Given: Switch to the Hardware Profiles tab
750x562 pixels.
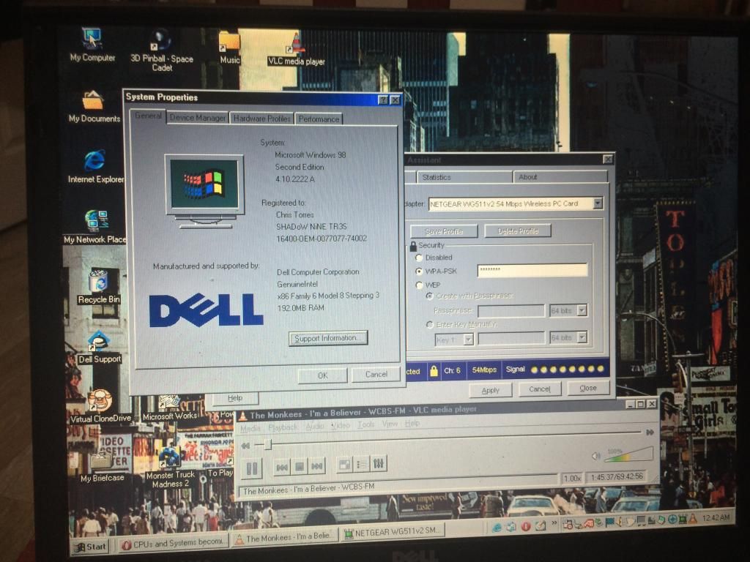Looking at the screenshot, I should click(x=261, y=118).
